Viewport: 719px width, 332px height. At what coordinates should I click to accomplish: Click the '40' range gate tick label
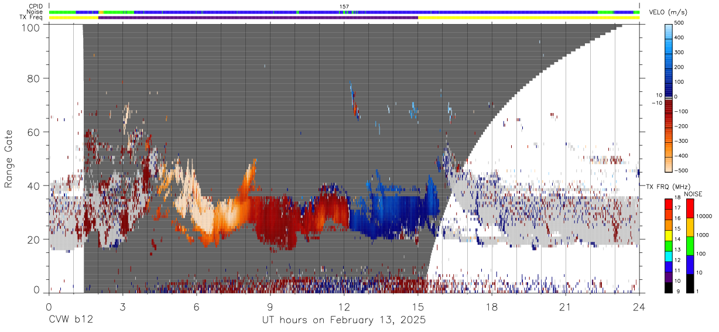(x=35, y=186)
